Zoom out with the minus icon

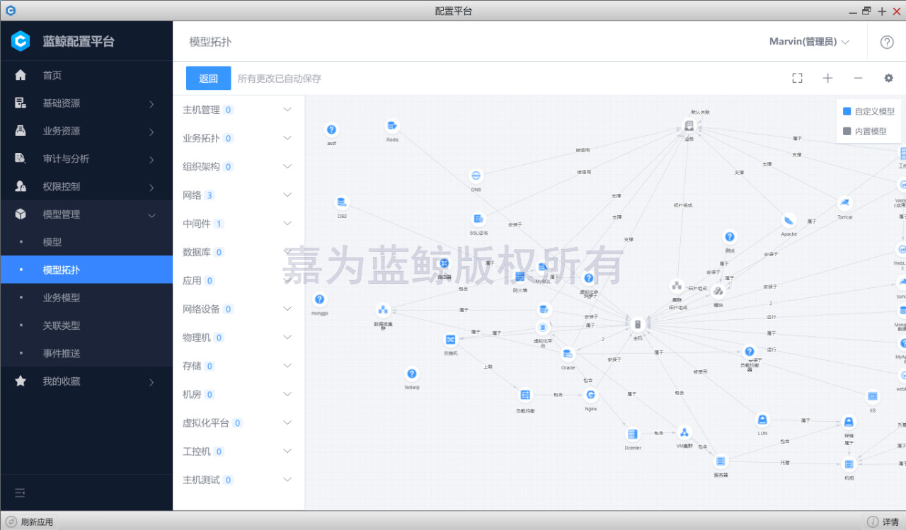click(858, 78)
